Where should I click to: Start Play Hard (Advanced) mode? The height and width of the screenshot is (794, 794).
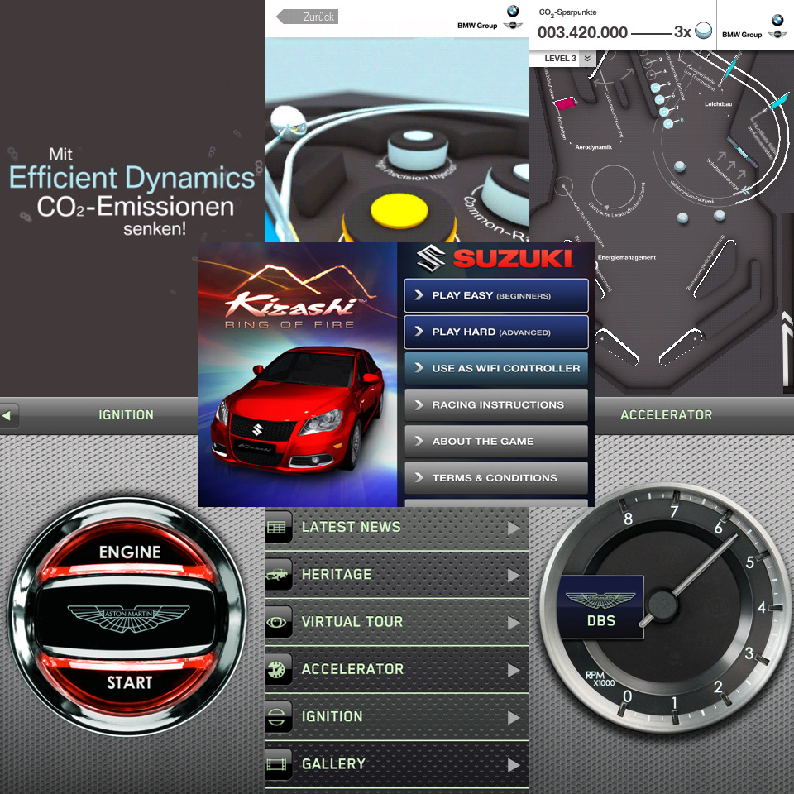coord(496,332)
